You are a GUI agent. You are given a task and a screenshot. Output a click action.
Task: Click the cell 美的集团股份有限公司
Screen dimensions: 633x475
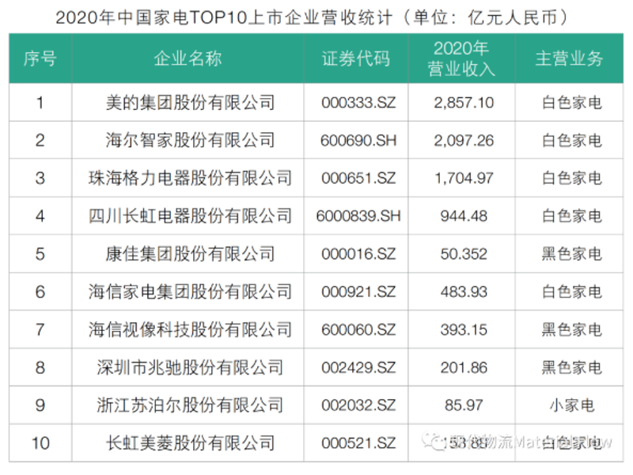pyautogui.click(x=190, y=103)
